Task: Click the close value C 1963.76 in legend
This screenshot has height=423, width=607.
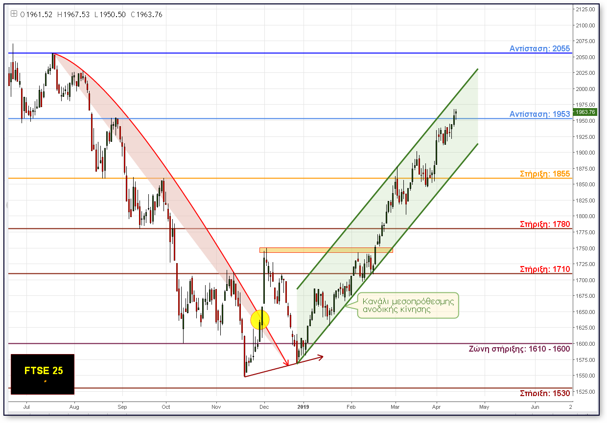Action: click(x=146, y=15)
